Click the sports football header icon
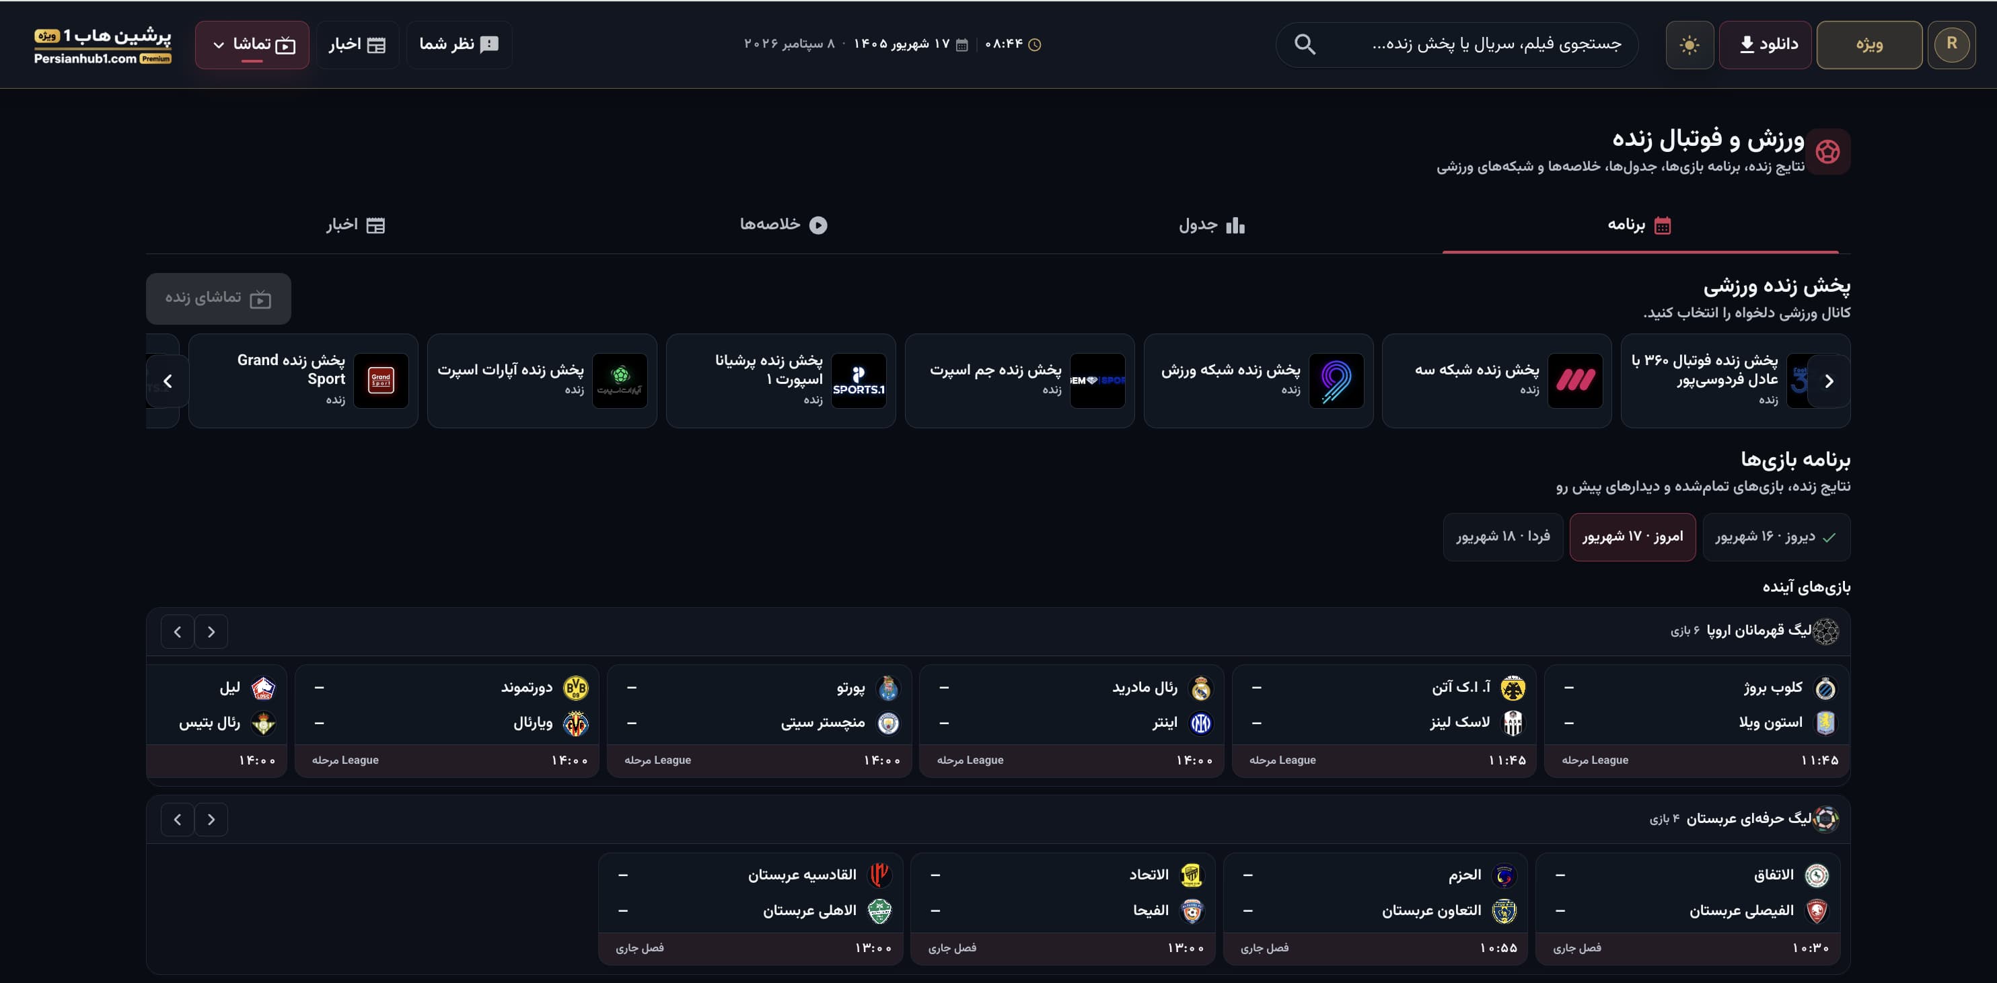 click(x=1827, y=152)
